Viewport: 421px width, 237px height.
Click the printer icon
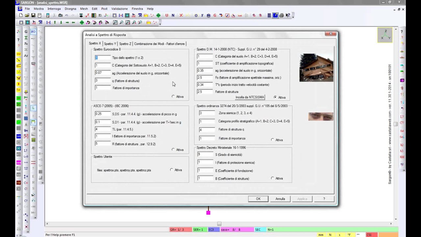coord(282,15)
